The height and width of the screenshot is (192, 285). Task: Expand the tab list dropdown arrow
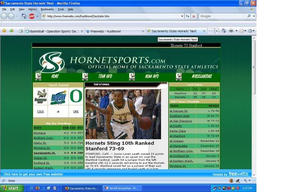[217, 31]
